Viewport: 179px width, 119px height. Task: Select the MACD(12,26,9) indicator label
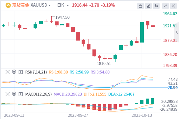[38, 94]
